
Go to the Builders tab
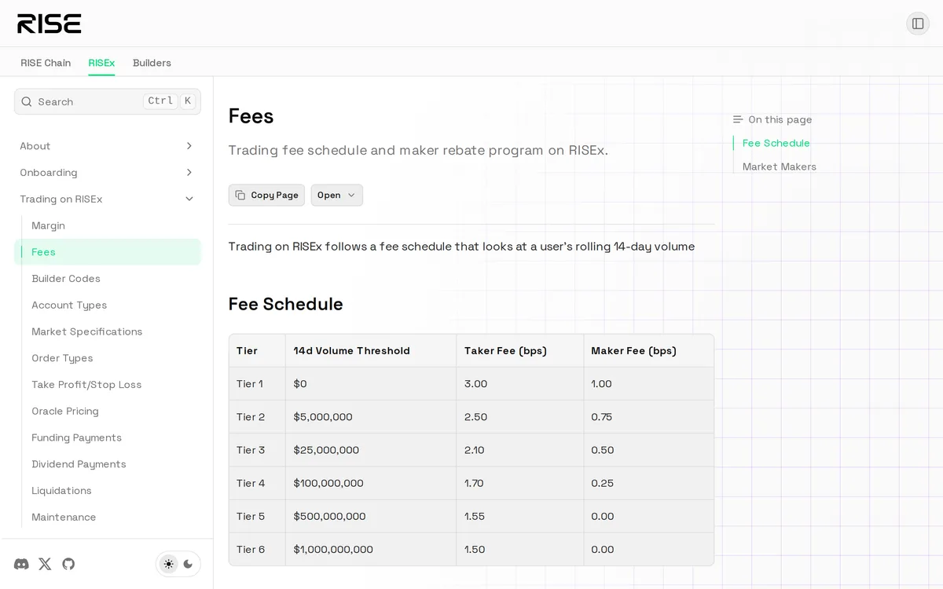point(152,63)
